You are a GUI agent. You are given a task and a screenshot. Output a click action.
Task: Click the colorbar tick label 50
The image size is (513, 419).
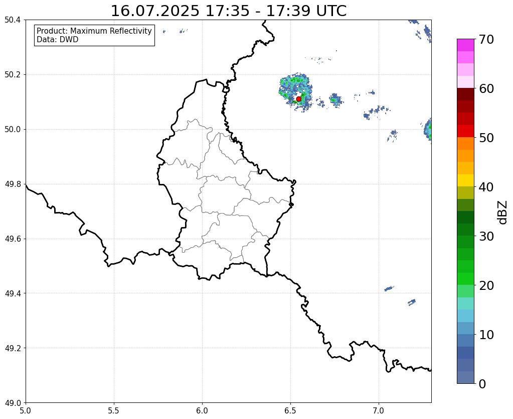click(486, 138)
